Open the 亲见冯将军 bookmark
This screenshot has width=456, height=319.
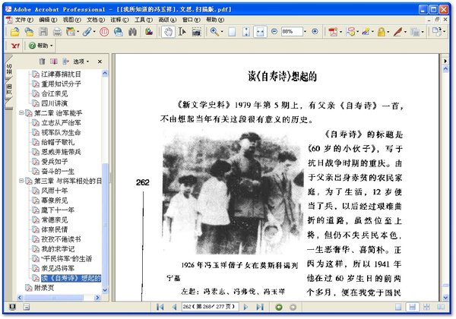[58, 268]
